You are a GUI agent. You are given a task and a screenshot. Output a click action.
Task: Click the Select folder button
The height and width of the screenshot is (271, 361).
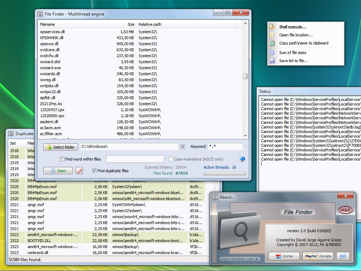click(61, 147)
